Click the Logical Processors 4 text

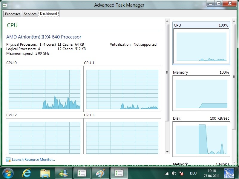tap(23, 49)
